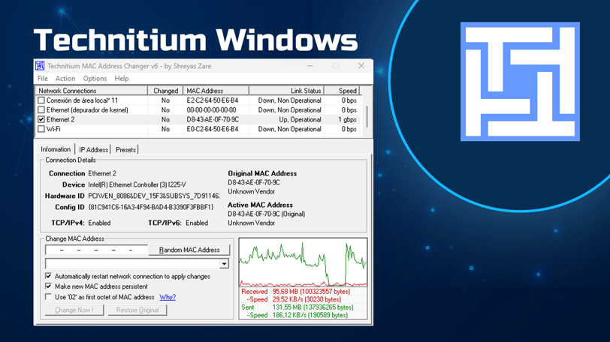The width and height of the screenshot is (610, 342).
Task: Click the Restore Original button
Action: coord(137,310)
